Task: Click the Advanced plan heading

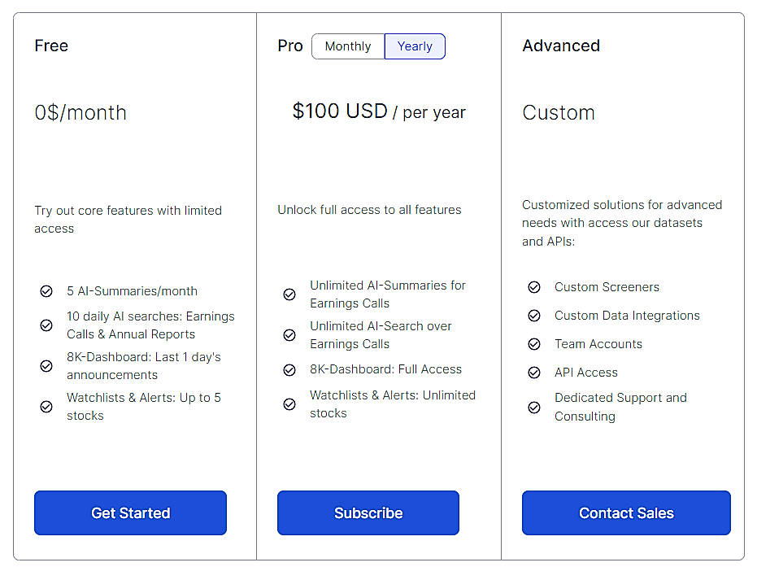Action: pyautogui.click(x=561, y=46)
